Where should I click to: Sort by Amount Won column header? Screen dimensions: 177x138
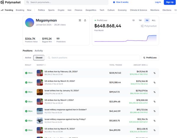pos(140,65)
